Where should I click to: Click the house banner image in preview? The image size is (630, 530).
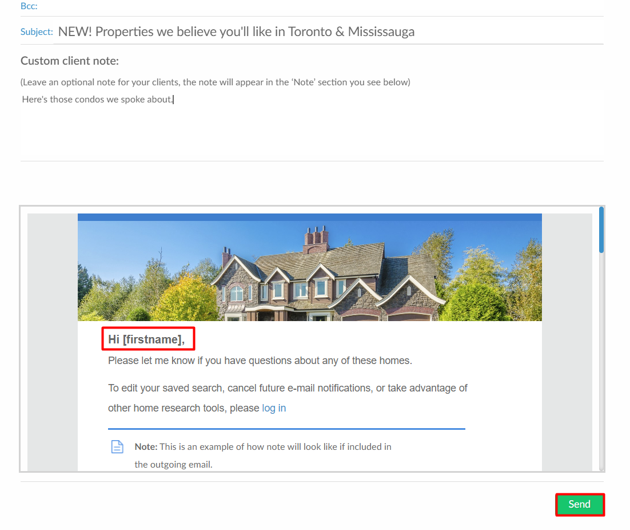coord(309,270)
